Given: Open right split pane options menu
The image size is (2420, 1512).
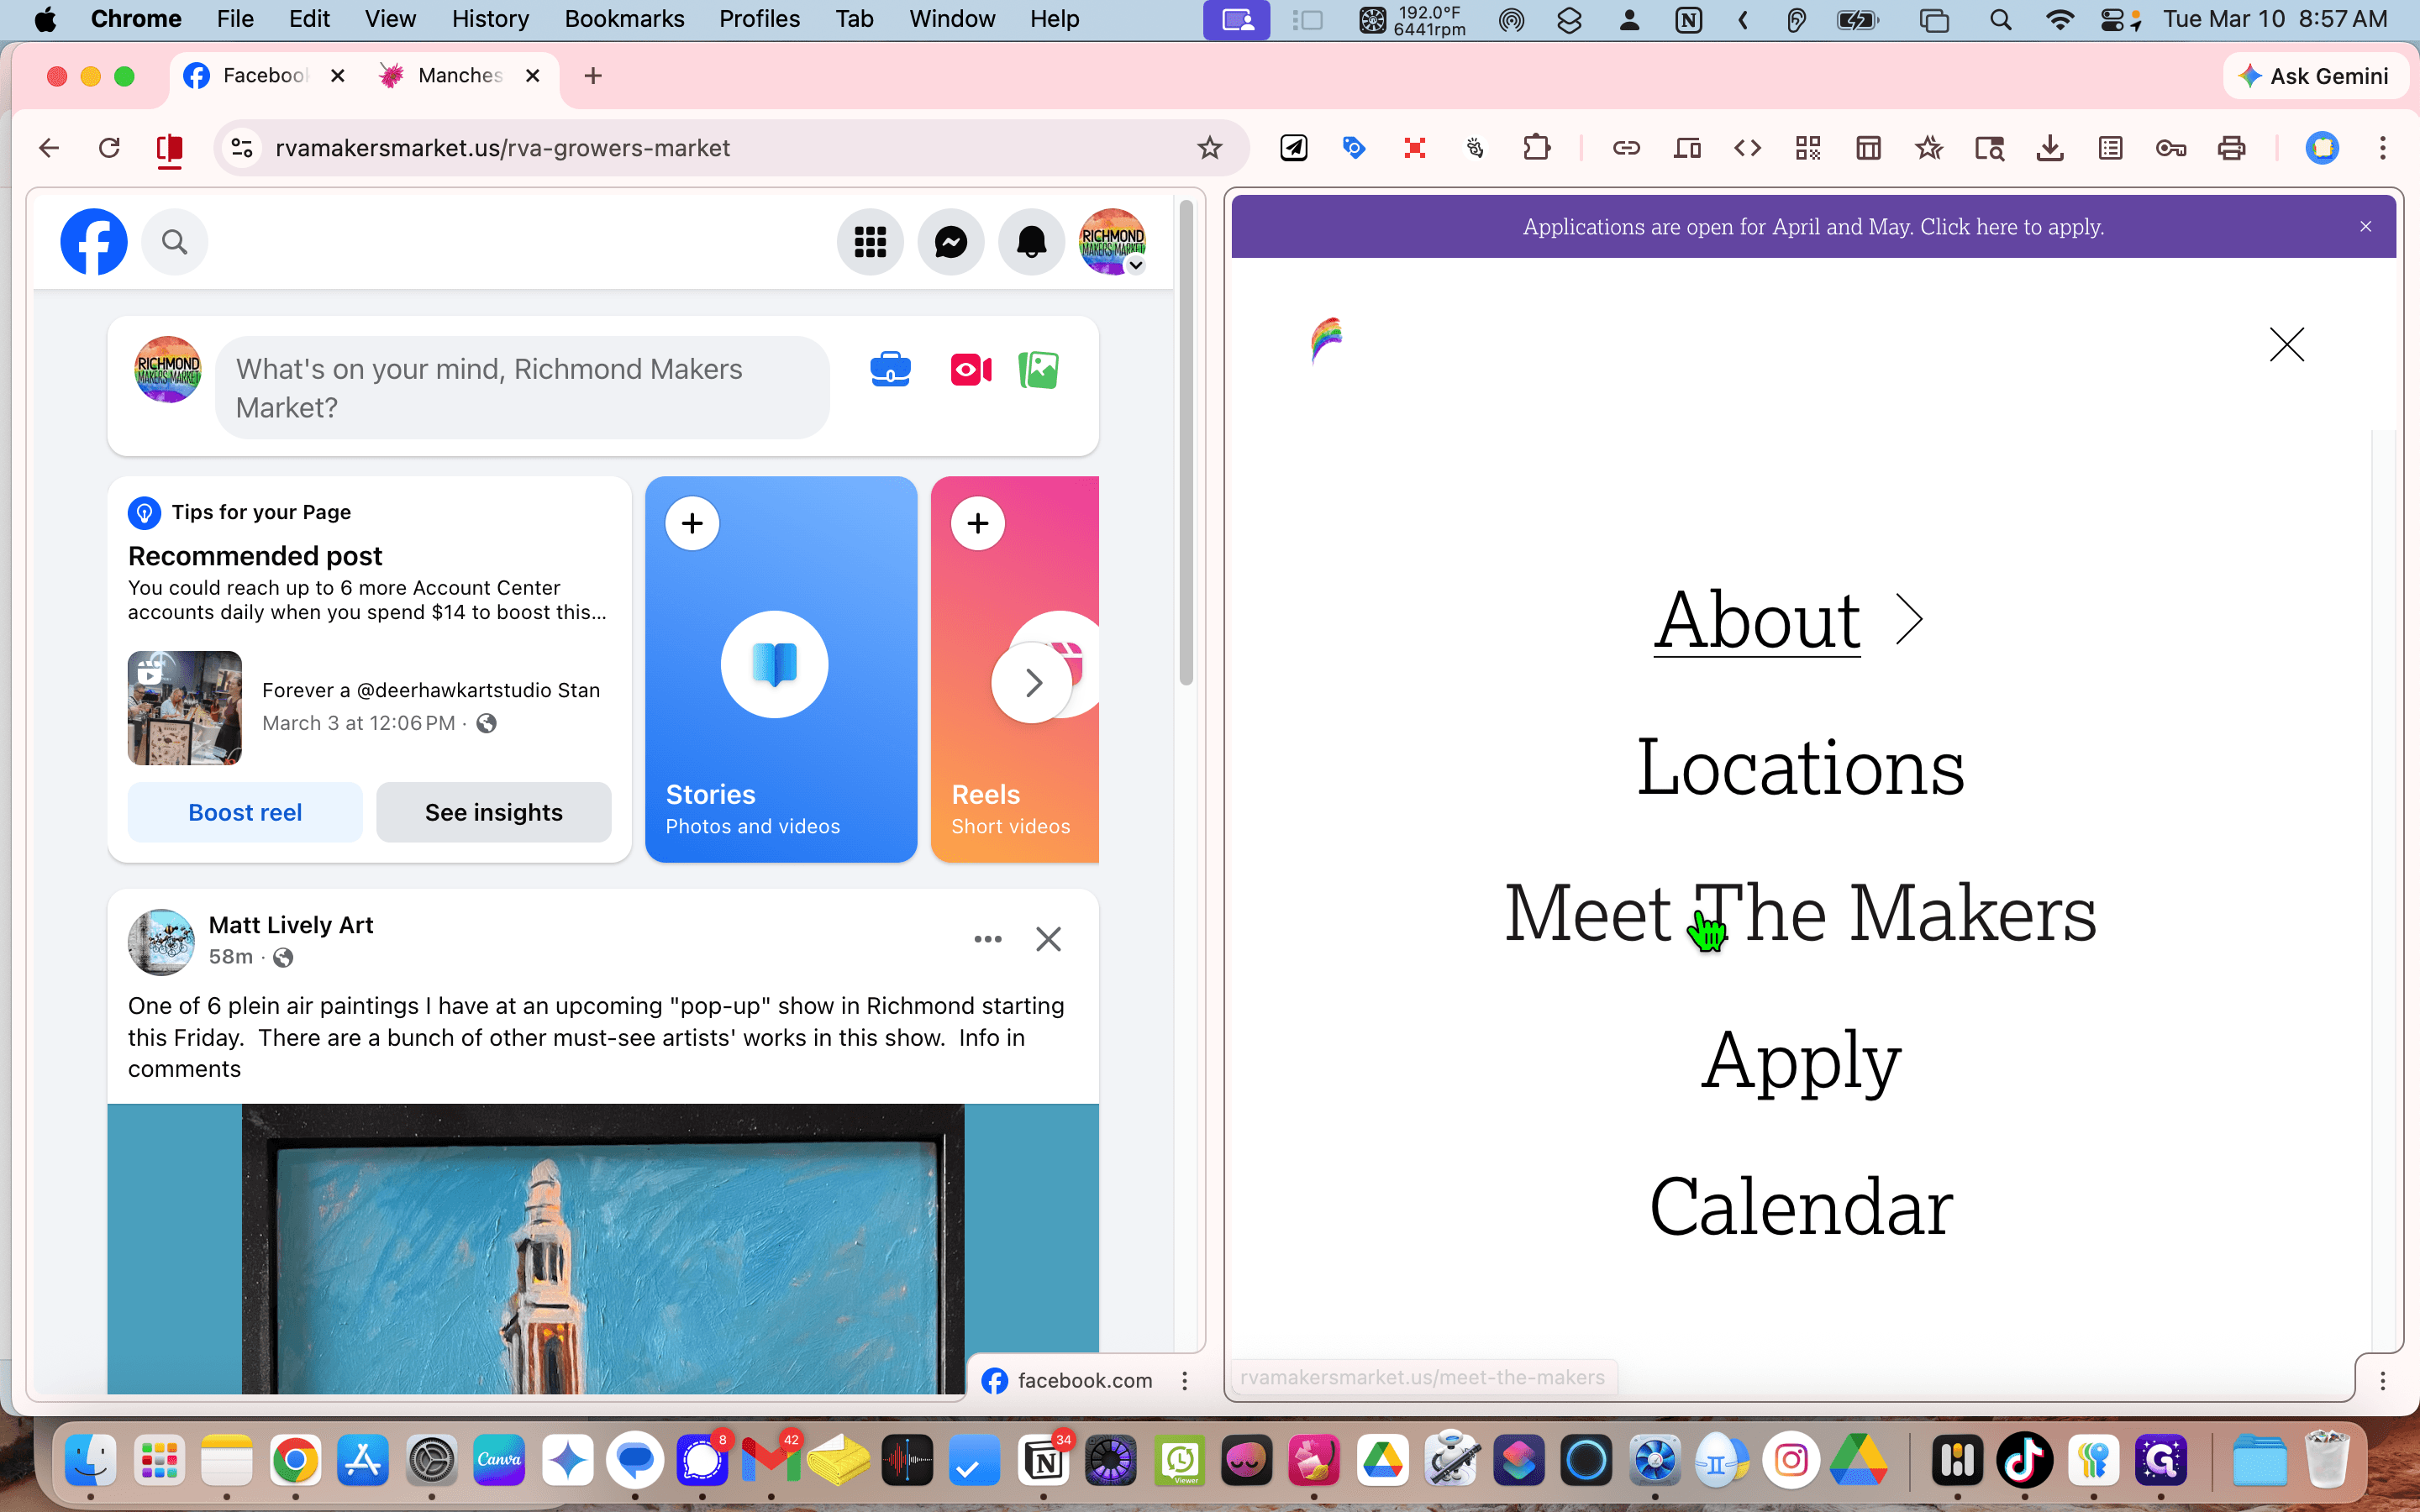Looking at the screenshot, I should [x=2383, y=1381].
